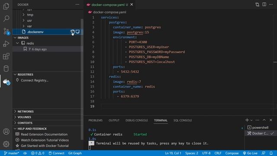Split the editor to the right
The image size is (277, 156).
[264, 4]
